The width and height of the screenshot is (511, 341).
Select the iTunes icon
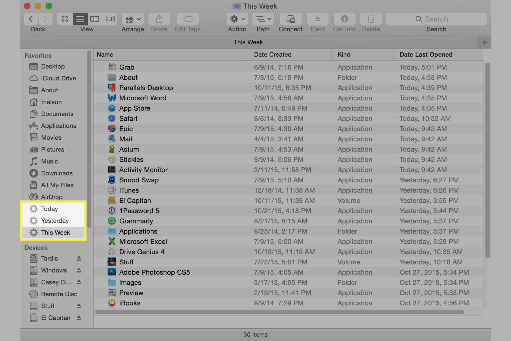112,190
